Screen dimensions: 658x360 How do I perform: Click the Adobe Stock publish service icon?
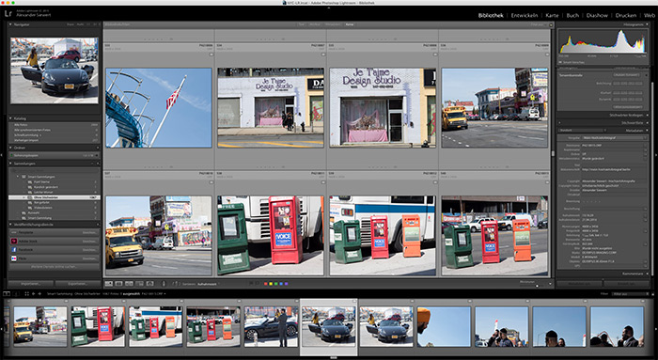(x=14, y=242)
